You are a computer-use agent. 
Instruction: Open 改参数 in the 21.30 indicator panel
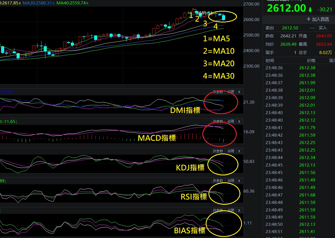pos(218,92)
